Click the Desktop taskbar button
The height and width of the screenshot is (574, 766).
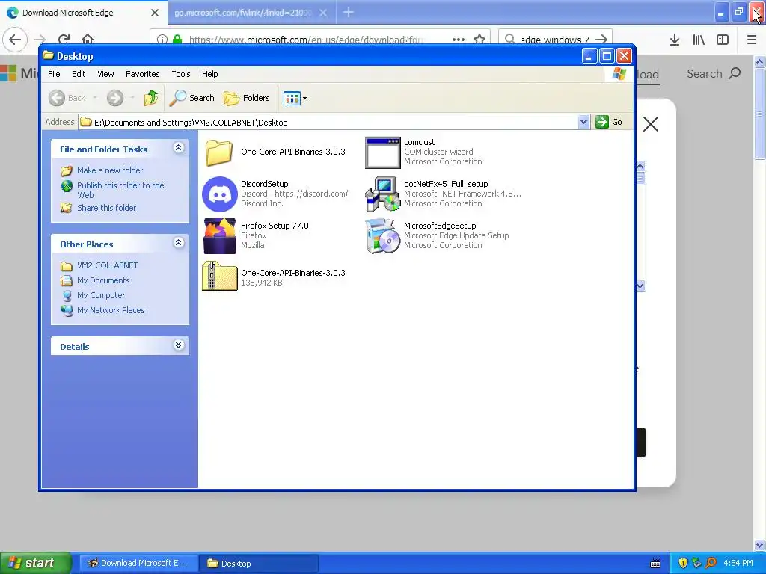click(259, 564)
